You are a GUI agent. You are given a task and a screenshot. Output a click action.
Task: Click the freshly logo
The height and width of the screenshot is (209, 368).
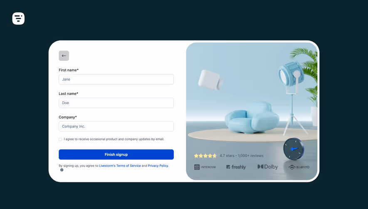tap(236, 167)
